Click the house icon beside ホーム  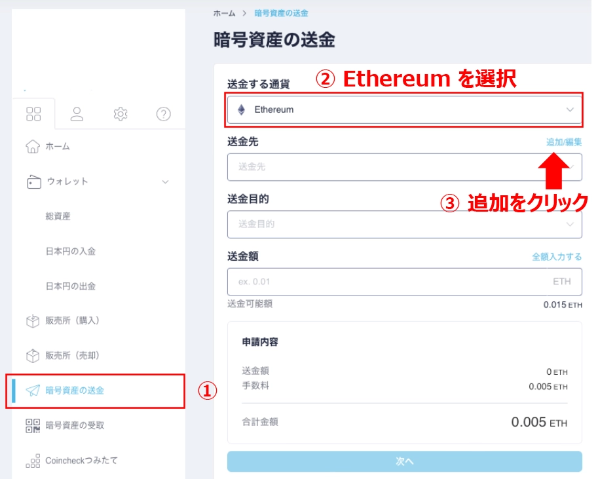33,146
